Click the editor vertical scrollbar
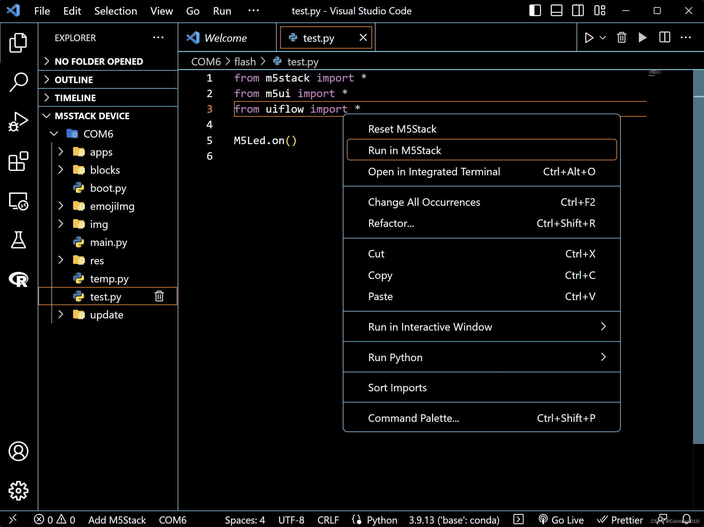 698,256
